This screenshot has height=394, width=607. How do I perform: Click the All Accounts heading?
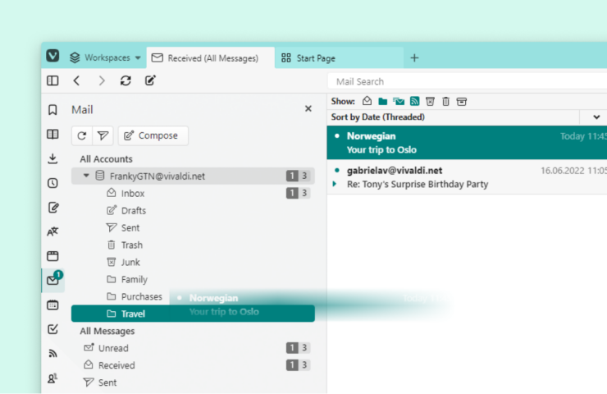point(106,159)
